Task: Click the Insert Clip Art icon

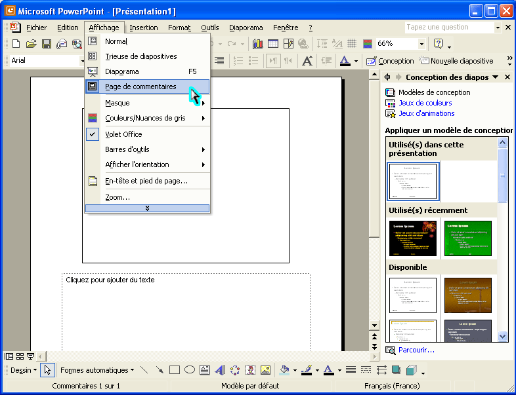Action: click(x=250, y=370)
